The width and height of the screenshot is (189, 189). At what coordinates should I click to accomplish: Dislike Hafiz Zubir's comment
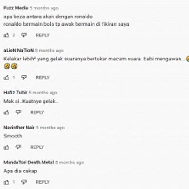point(18,112)
